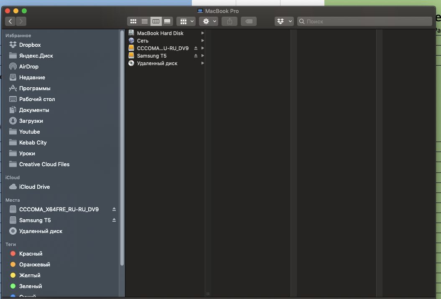Click the sidebar vertical scrollbar
Viewport: 441px width, 299px height.
point(122,147)
